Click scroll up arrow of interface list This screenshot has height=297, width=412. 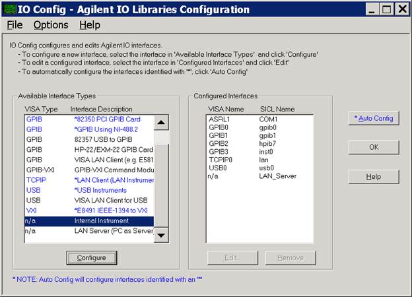point(161,122)
